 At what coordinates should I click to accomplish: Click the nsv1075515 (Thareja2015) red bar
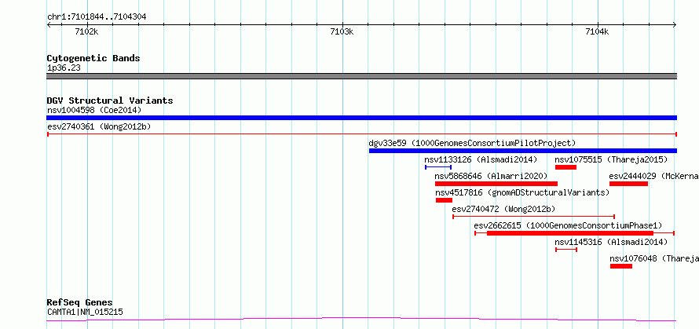click(565, 167)
